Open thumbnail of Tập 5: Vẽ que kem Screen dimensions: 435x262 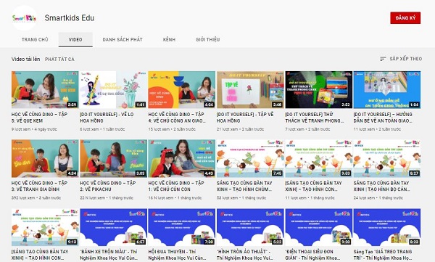(45, 90)
